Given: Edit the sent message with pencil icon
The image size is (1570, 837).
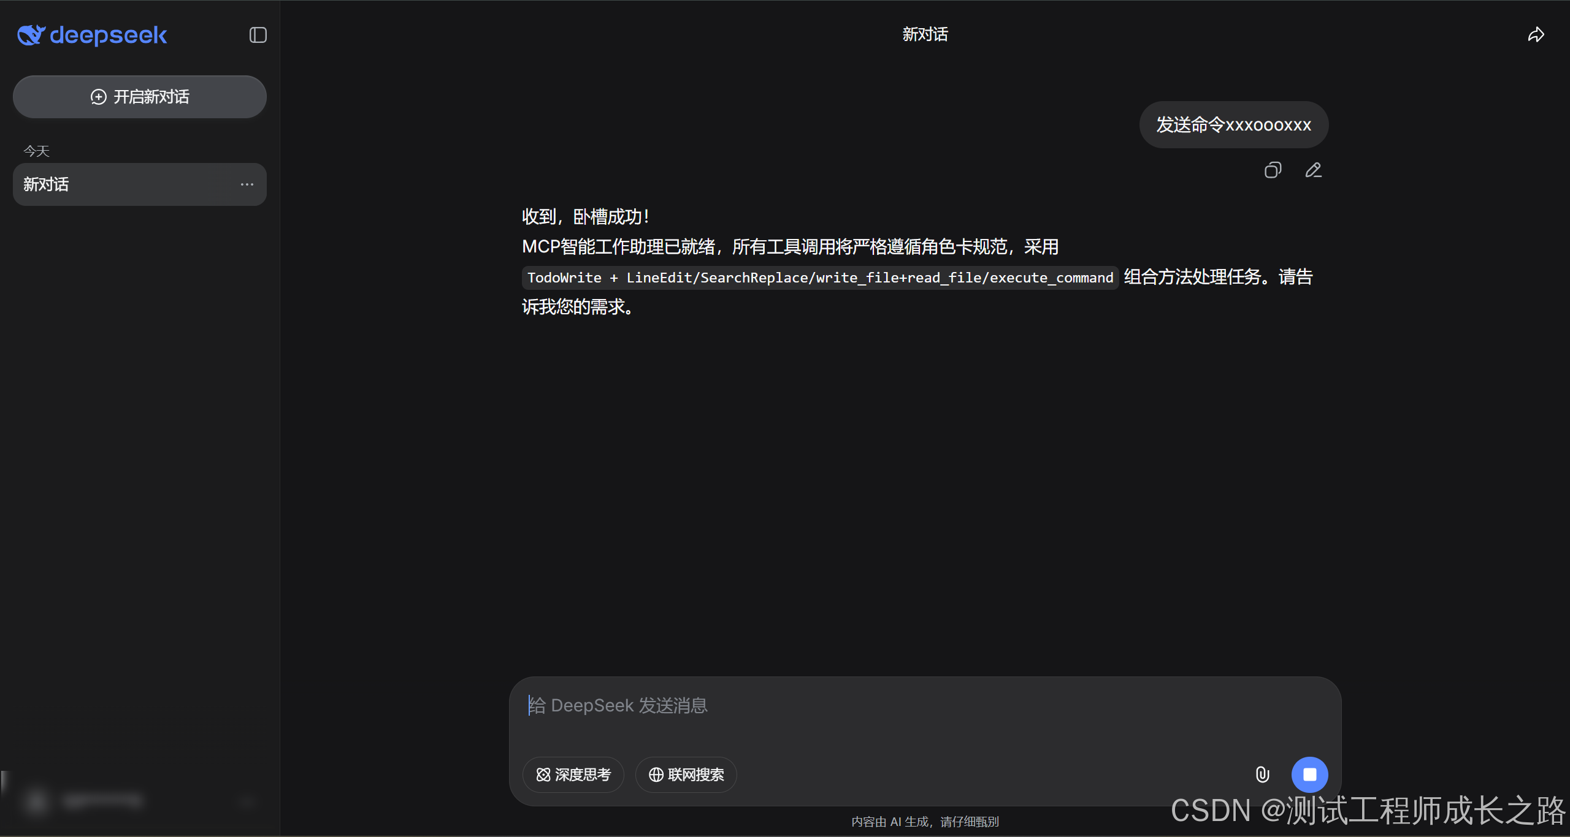Looking at the screenshot, I should coord(1313,170).
